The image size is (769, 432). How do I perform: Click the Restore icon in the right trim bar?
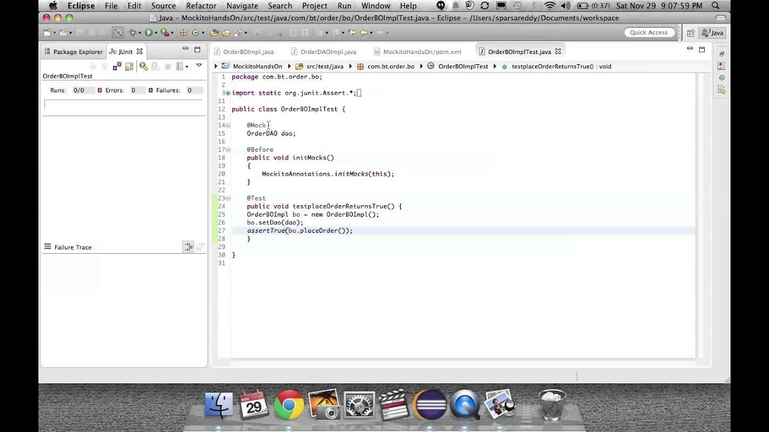(x=722, y=54)
